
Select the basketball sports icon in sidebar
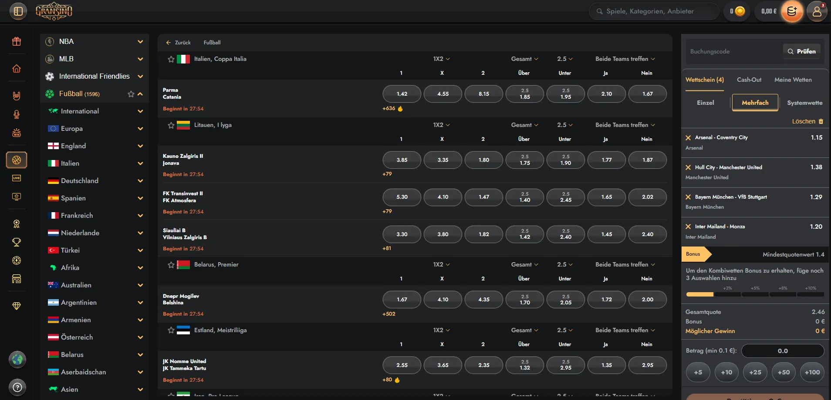[x=17, y=160]
